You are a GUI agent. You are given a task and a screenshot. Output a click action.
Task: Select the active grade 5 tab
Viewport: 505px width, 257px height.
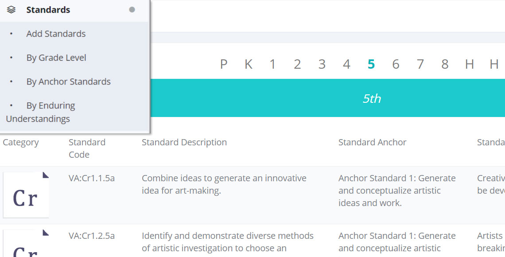point(371,65)
